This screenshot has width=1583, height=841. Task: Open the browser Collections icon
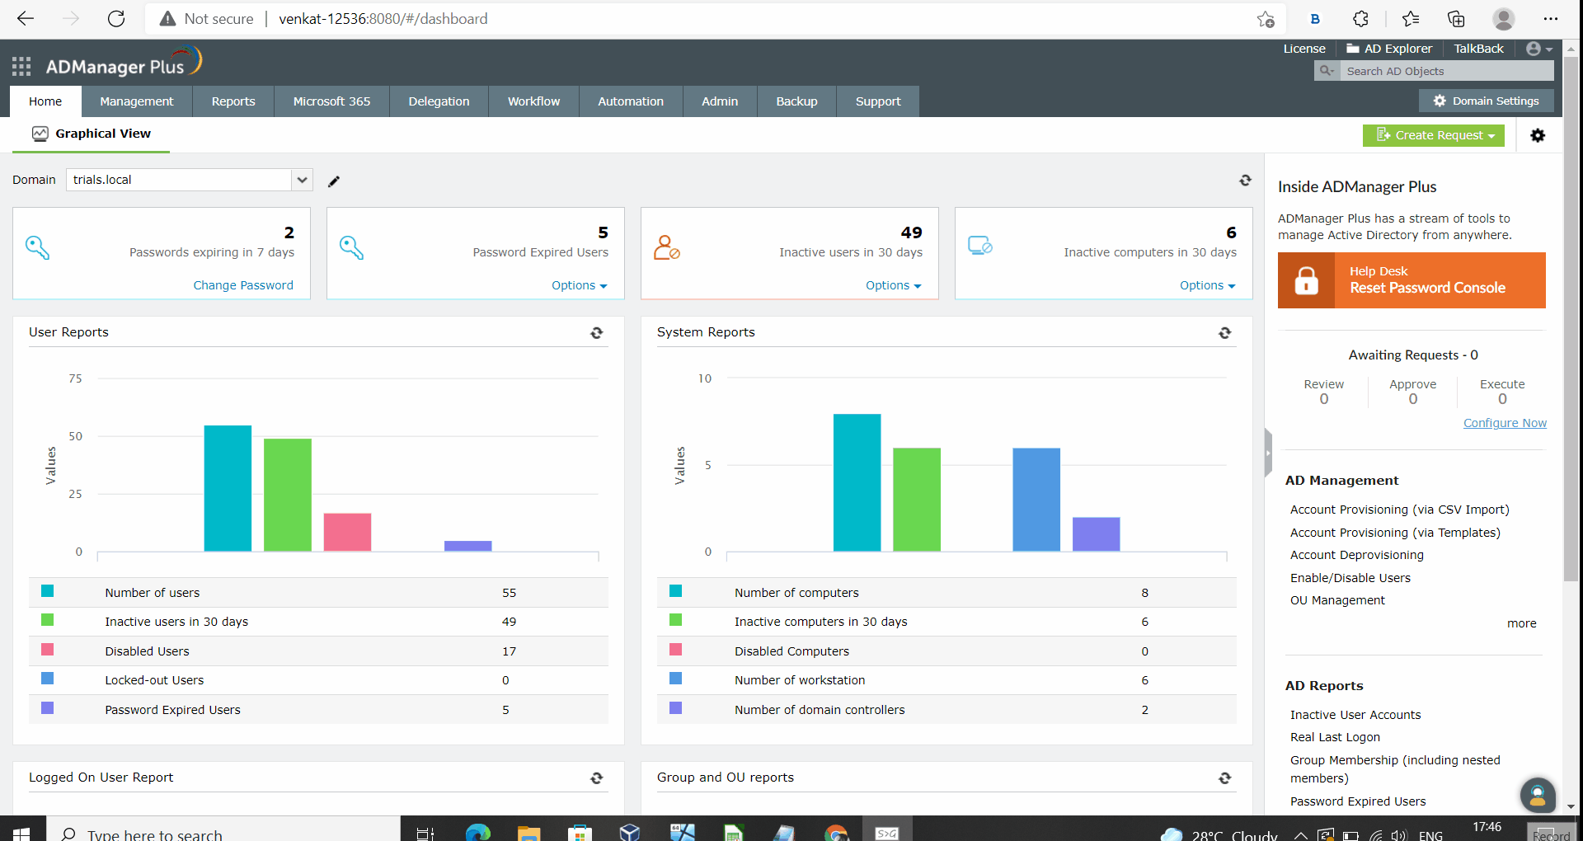click(x=1456, y=19)
